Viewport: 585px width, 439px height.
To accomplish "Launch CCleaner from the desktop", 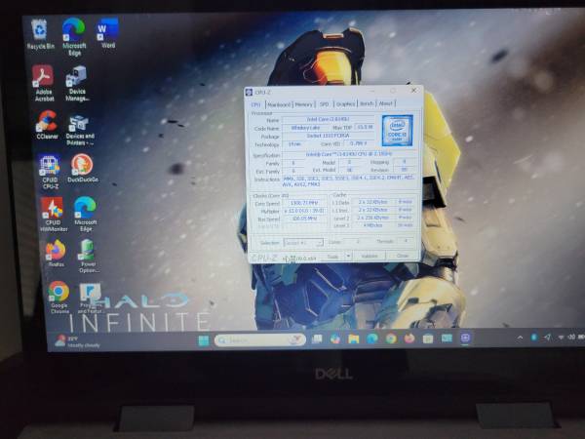I will click(x=46, y=122).
